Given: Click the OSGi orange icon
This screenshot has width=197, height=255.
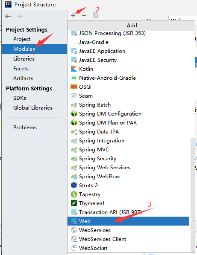Looking at the screenshot, I should pyautogui.click(x=74, y=87).
